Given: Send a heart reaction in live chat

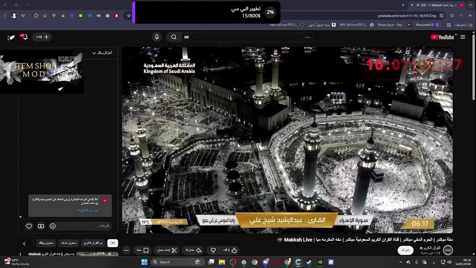Looking at the screenshot, I should coord(29,226).
